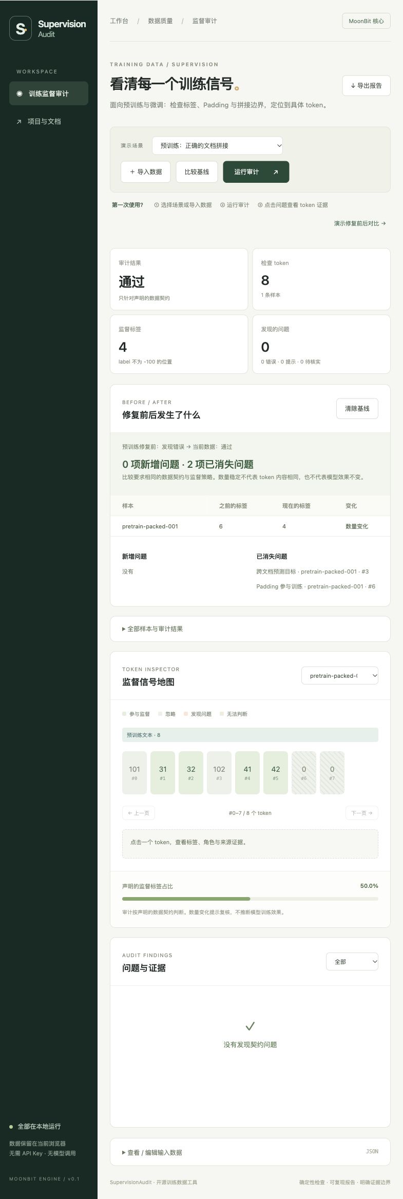Click 演示修复前后对比 link

point(360,223)
